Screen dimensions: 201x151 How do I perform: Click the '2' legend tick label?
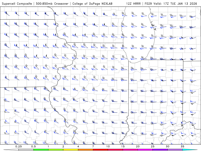pos(63,146)
